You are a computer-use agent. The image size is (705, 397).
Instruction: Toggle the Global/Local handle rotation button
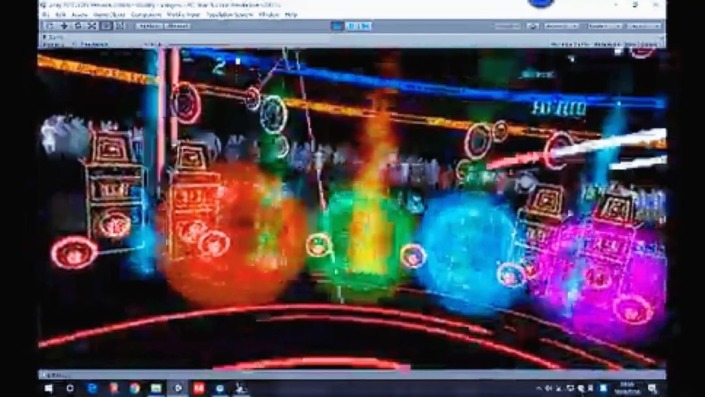pyautogui.click(x=177, y=26)
